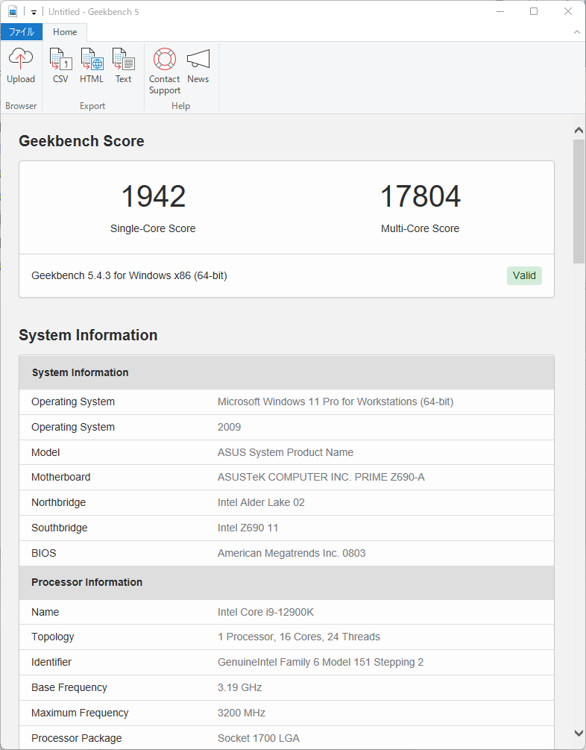This screenshot has height=750, width=586.
Task: Click the scrollbar down arrow
Action: tap(579, 733)
